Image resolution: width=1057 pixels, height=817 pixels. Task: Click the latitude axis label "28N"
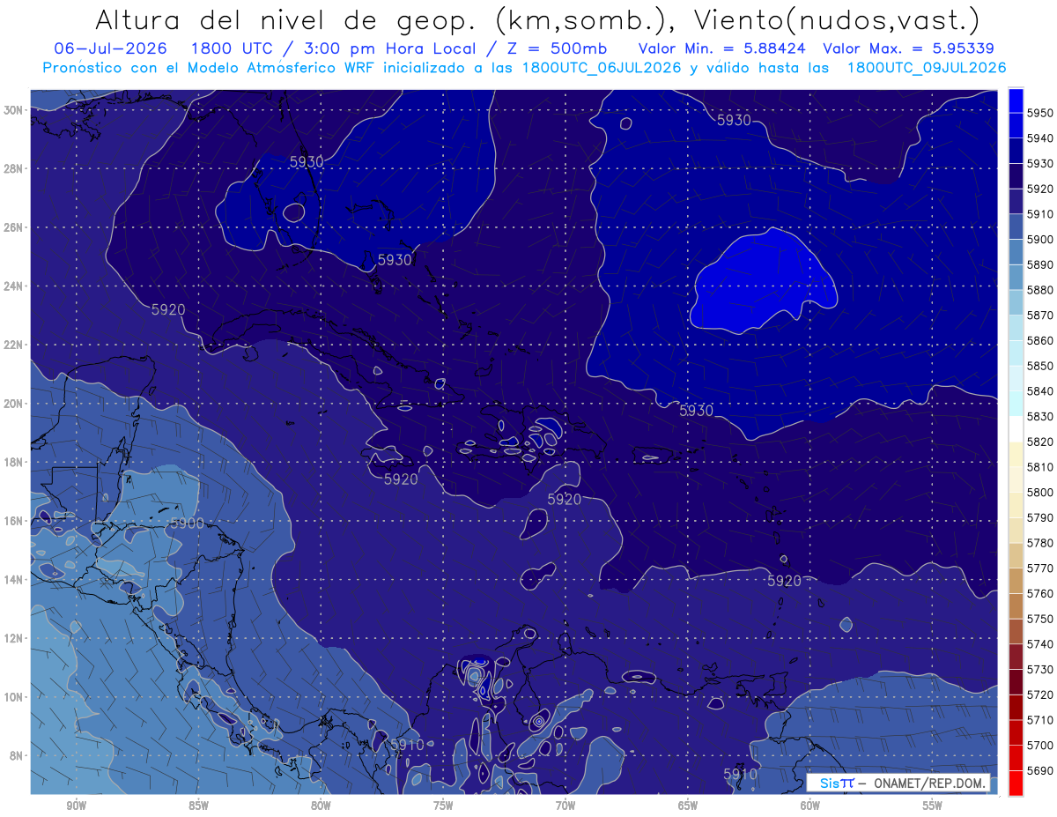point(13,168)
